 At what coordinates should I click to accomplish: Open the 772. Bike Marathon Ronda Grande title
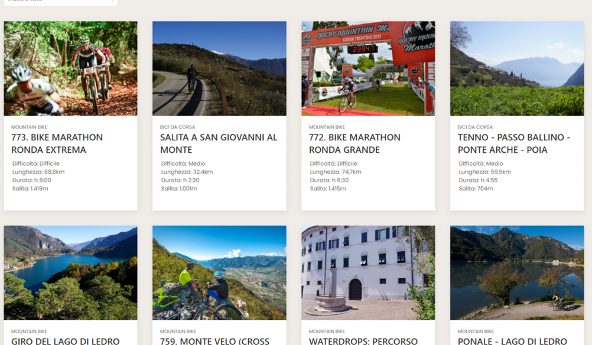click(354, 143)
